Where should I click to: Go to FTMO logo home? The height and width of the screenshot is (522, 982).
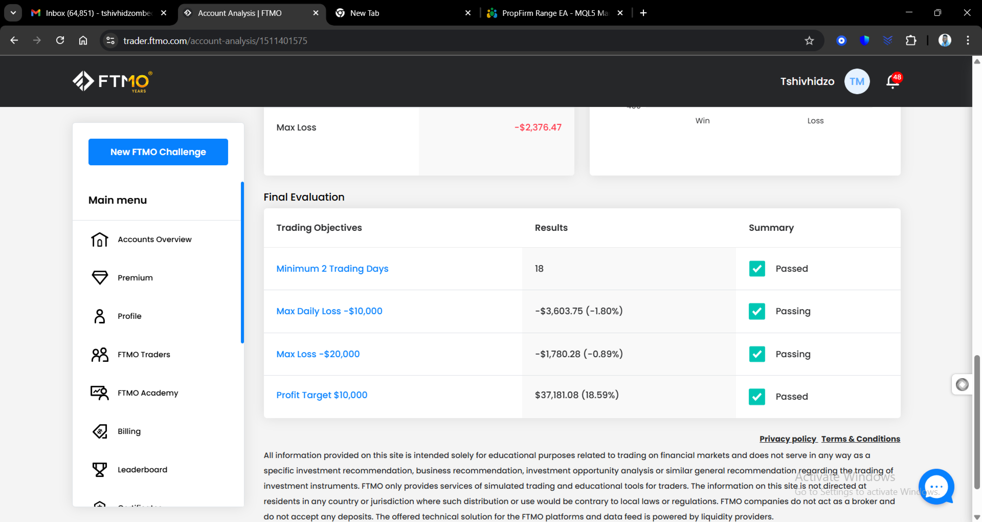pos(113,81)
